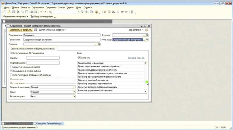Open help question icon in user form
The width and height of the screenshot is (233, 130).
click(x=146, y=30)
